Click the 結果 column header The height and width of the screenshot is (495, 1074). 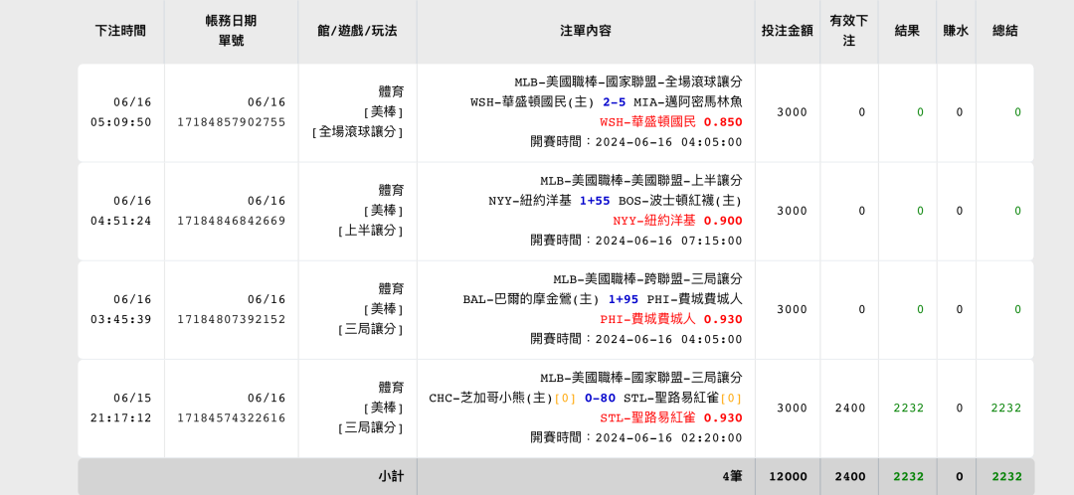(907, 31)
